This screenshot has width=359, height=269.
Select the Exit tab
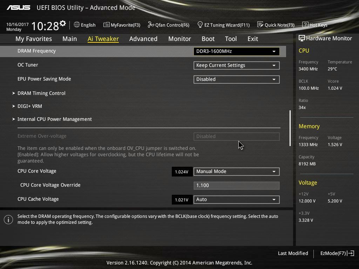coord(253,39)
